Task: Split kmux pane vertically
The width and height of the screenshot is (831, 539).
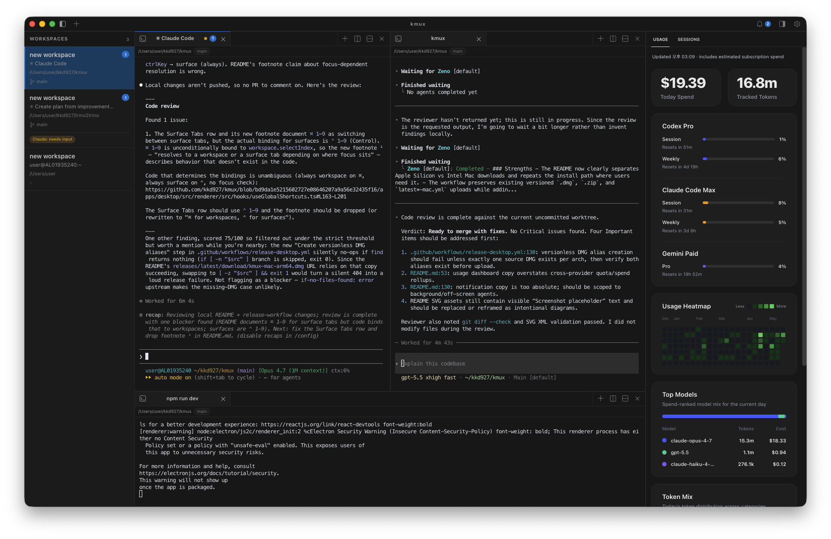Action: pyautogui.click(x=613, y=39)
